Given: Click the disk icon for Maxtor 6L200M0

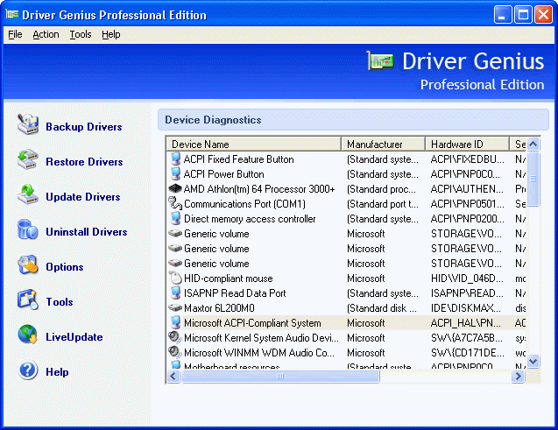Looking at the screenshot, I should (x=175, y=307).
